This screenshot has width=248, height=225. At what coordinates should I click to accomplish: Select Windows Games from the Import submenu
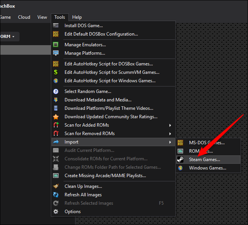coord(207,168)
